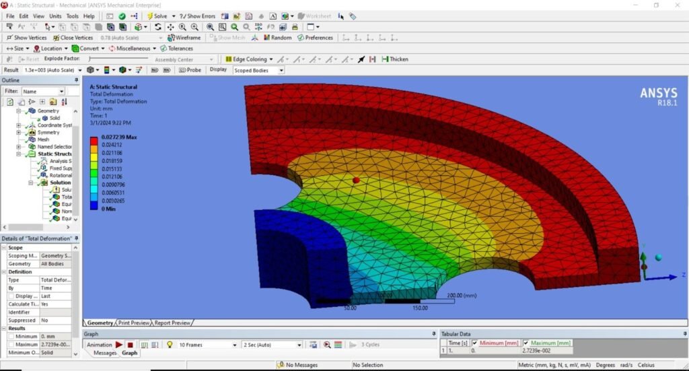Collapse the Solution tree node
This screenshot has width=689, height=371.
31,182
